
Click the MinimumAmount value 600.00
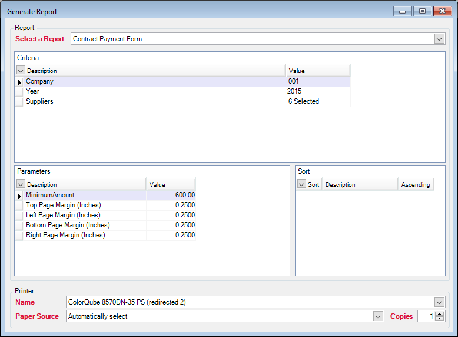[x=171, y=195]
